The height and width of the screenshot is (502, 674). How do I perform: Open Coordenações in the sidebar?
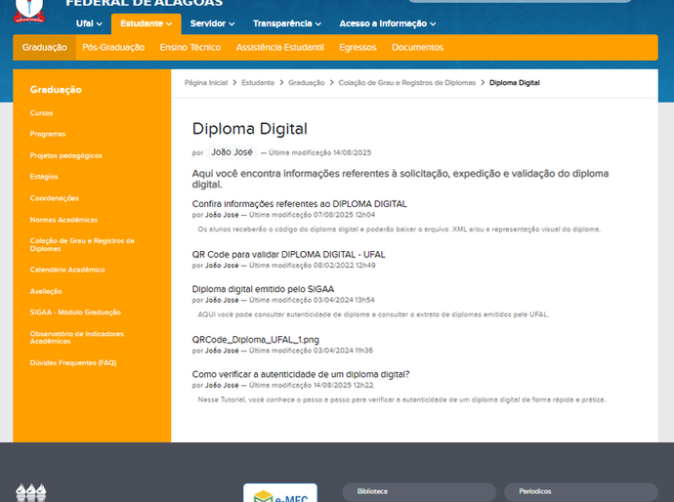pos(54,198)
